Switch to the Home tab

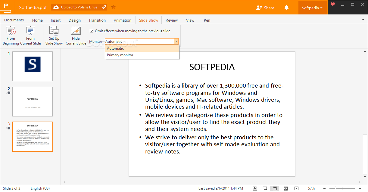(x=37, y=20)
